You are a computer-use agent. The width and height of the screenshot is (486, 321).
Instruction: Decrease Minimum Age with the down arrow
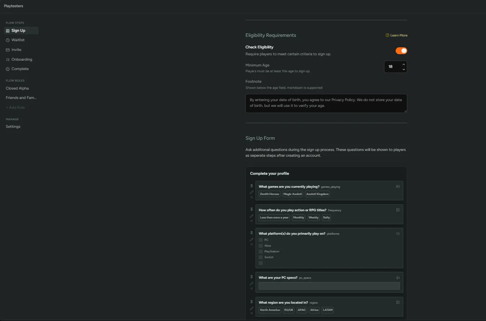pyautogui.click(x=404, y=69)
